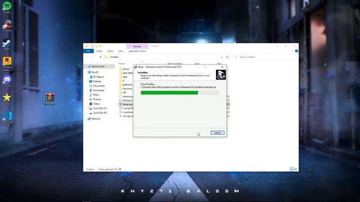Open the File Explorer Help icon
The width and height of the screenshot is (360, 202).
pos(296,51)
